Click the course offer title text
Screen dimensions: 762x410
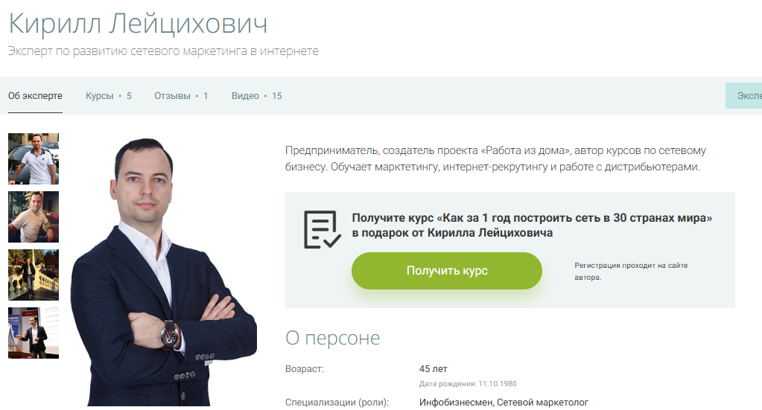532,225
